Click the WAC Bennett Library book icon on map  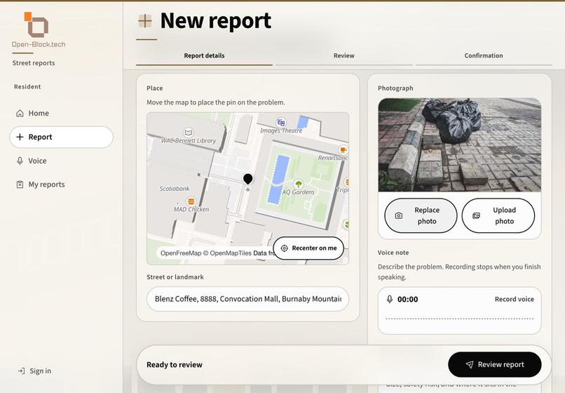pos(188,133)
